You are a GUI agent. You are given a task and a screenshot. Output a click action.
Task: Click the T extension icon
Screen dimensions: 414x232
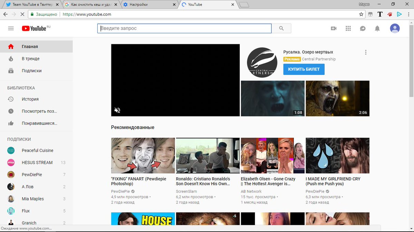[380, 14]
